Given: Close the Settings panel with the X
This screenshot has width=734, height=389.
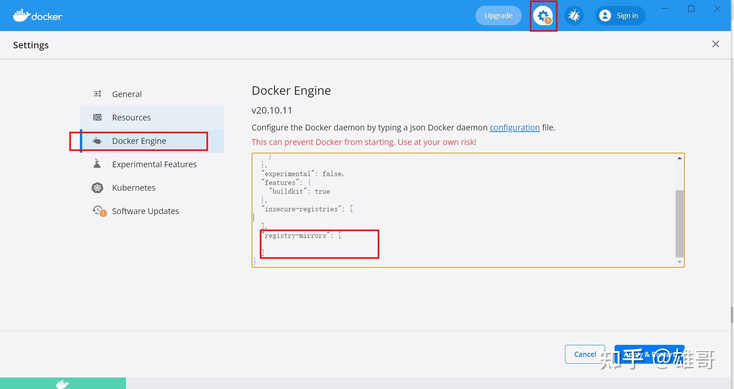Looking at the screenshot, I should [716, 44].
